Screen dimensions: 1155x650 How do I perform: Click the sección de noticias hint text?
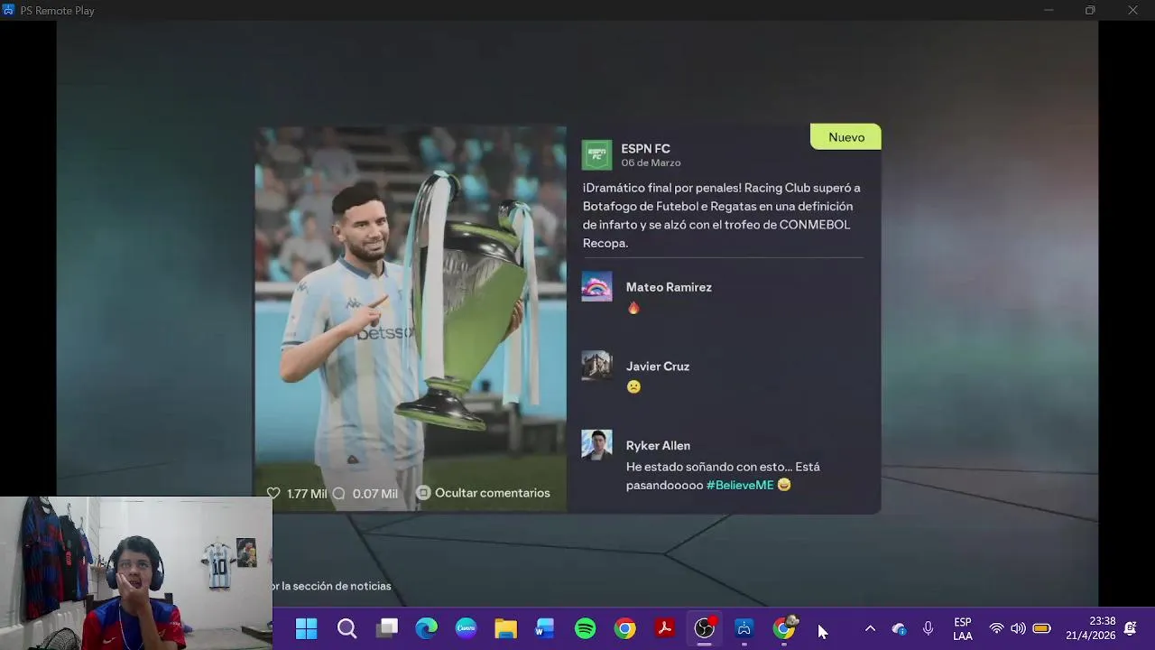(331, 586)
